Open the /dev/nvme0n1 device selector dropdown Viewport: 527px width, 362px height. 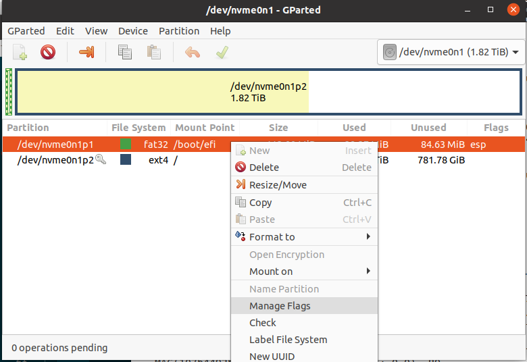click(451, 52)
